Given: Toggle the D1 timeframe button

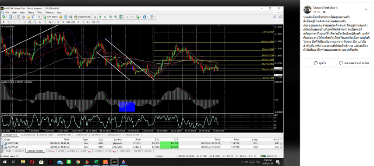Looking at the screenshot, I should (x=88, y=22).
